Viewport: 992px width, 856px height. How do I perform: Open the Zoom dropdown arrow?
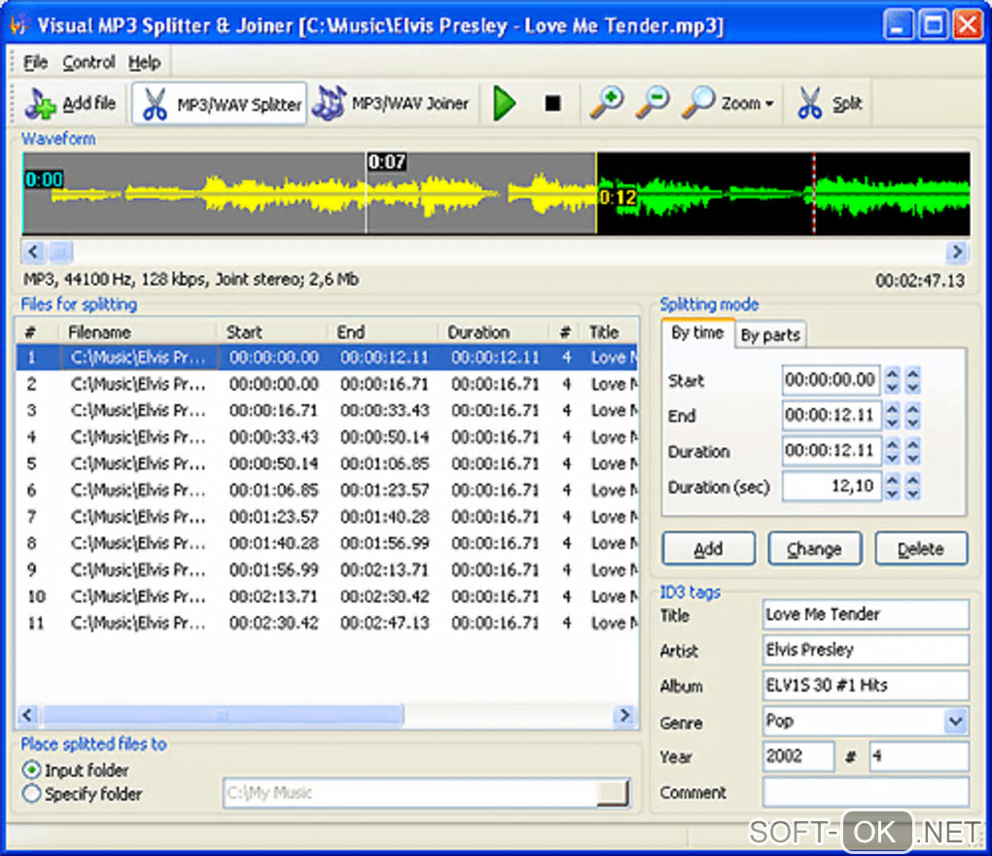(x=770, y=104)
